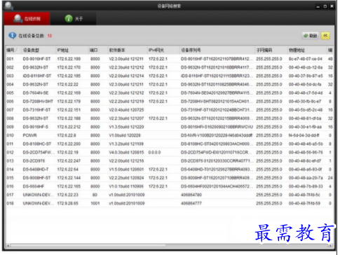This screenshot has height=255, width=340.
Task: Click software version V2.0.4build 120725
Action: pyautogui.click(x=126, y=110)
